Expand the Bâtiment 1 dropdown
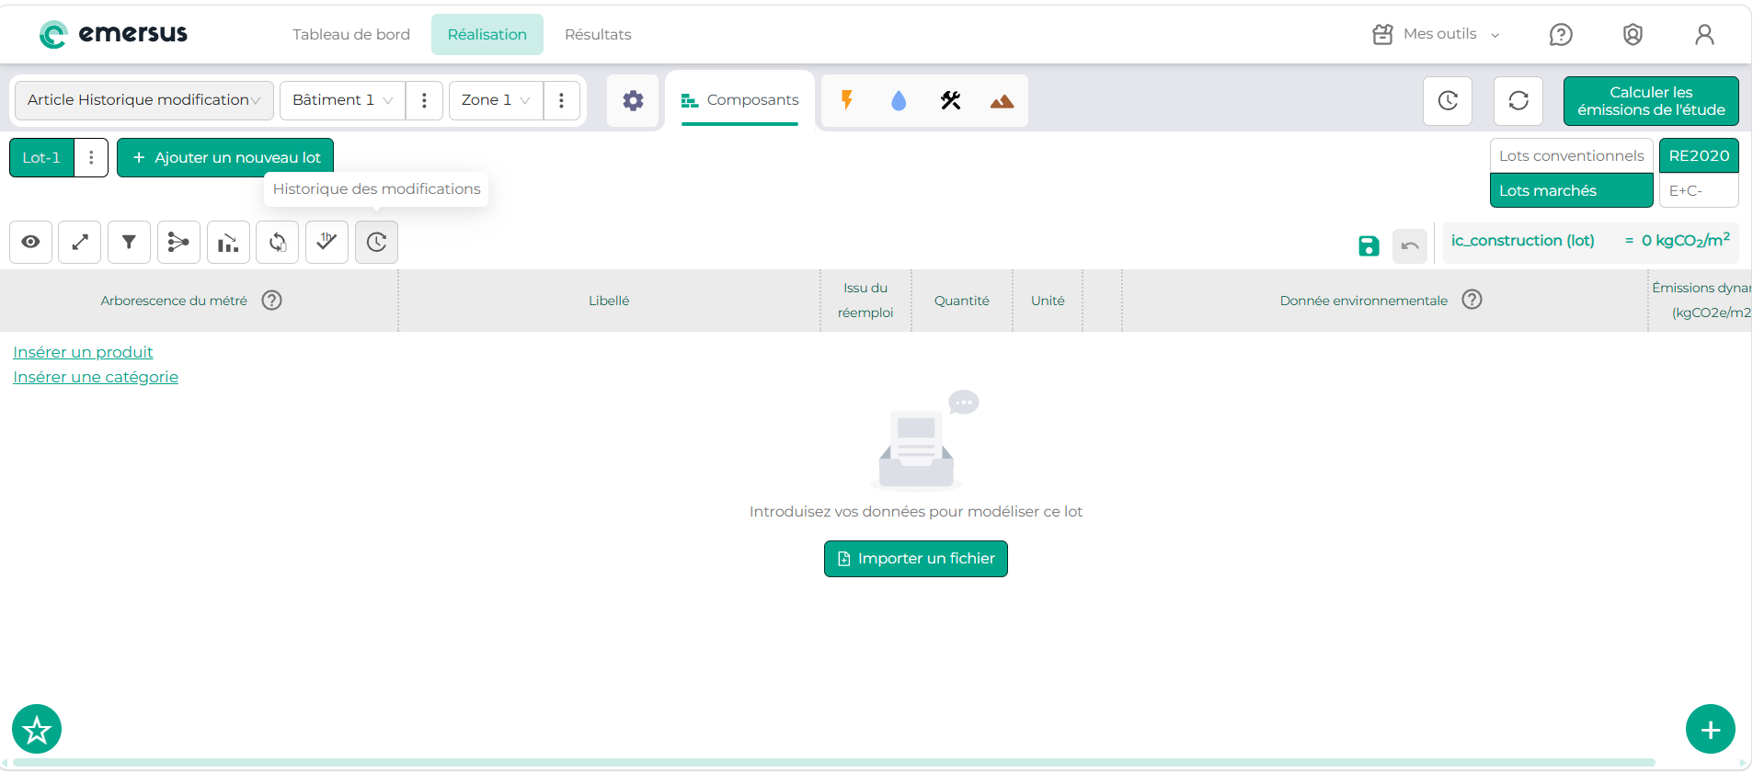This screenshot has width=1753, height=773. [342, 100]
